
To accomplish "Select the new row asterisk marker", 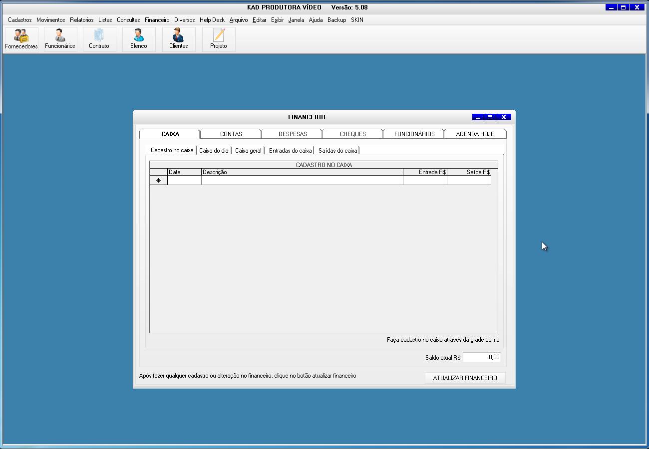I will click(158, 180).
